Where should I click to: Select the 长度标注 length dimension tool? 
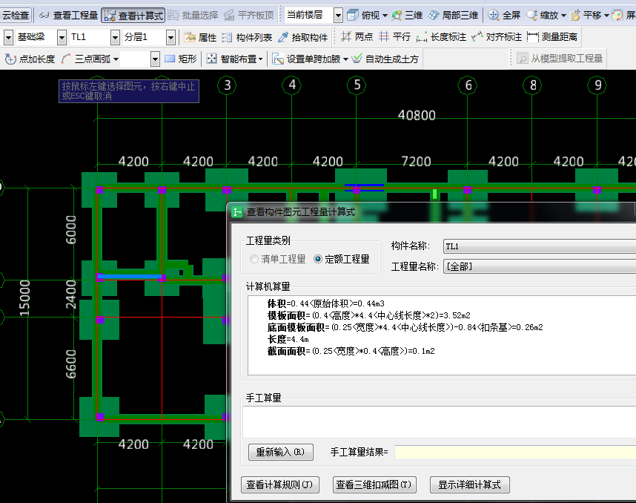click(441, 37)
